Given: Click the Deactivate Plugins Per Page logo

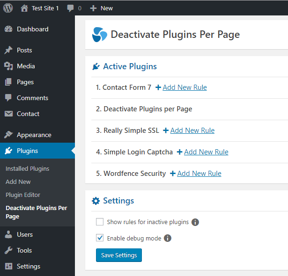Looking at the screenshot, I should click(100, 35).
